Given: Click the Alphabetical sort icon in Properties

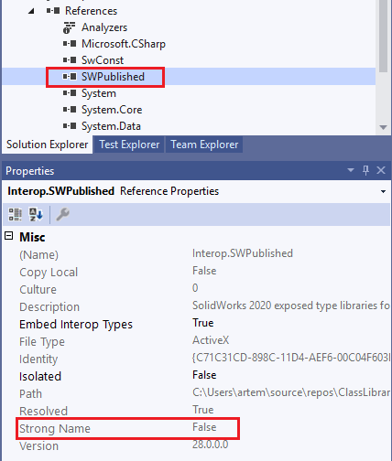Looking at the screenshot, I should pyautogui.click(x=36, y=214).
